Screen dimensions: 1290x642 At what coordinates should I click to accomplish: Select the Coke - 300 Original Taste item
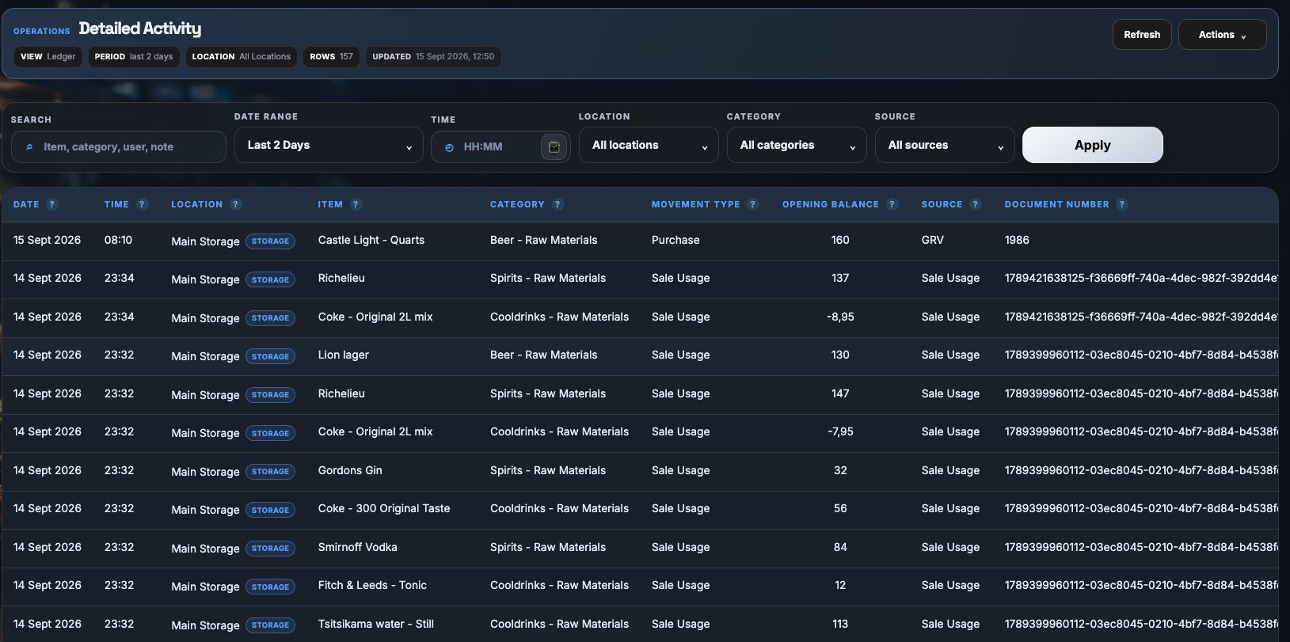(x=384, y=508)
